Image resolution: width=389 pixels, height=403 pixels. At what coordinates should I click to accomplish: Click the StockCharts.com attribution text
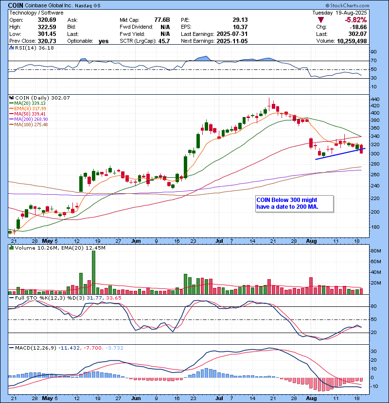point(347,5)
